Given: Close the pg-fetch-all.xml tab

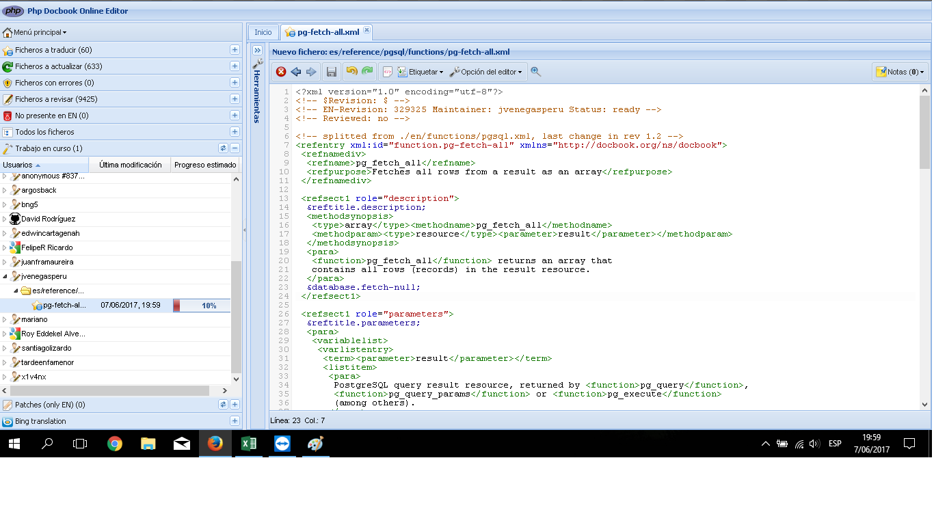Looking at the screenshot, I should click(x=366, y=31).
